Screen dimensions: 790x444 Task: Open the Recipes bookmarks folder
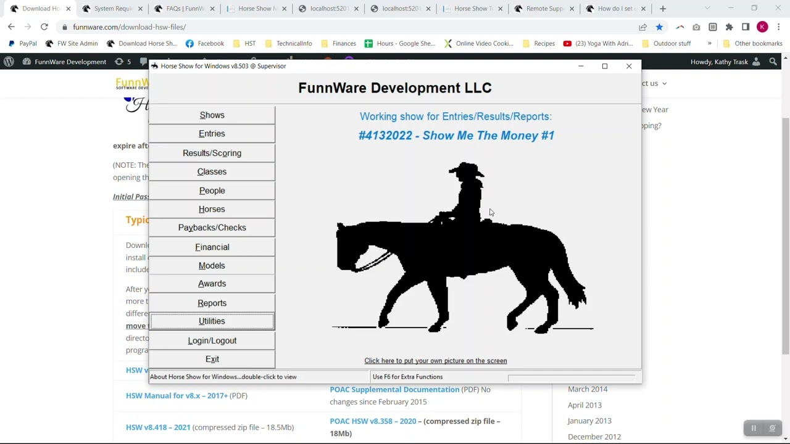click(x=539, y=44)
